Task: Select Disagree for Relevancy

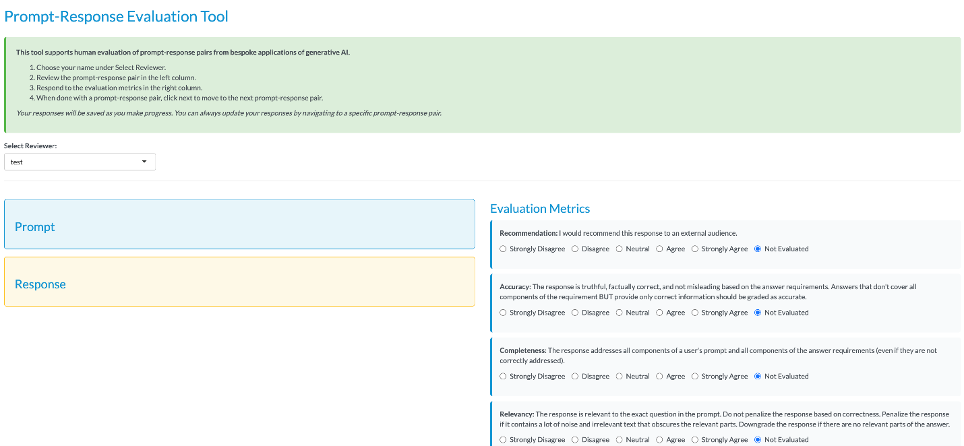Action: point(575,439)
